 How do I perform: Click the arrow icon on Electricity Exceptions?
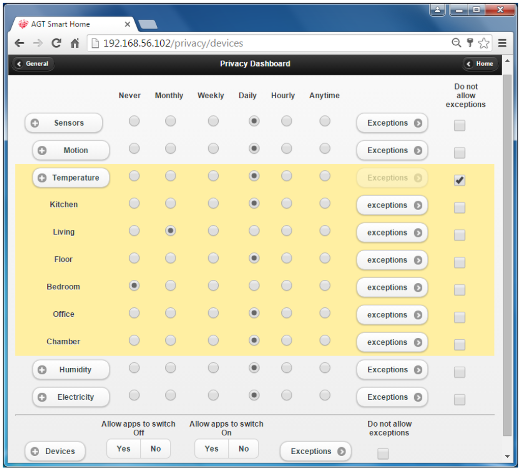coord(418,397)
